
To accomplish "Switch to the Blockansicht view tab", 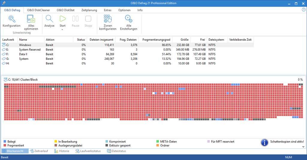I will 15,151.
